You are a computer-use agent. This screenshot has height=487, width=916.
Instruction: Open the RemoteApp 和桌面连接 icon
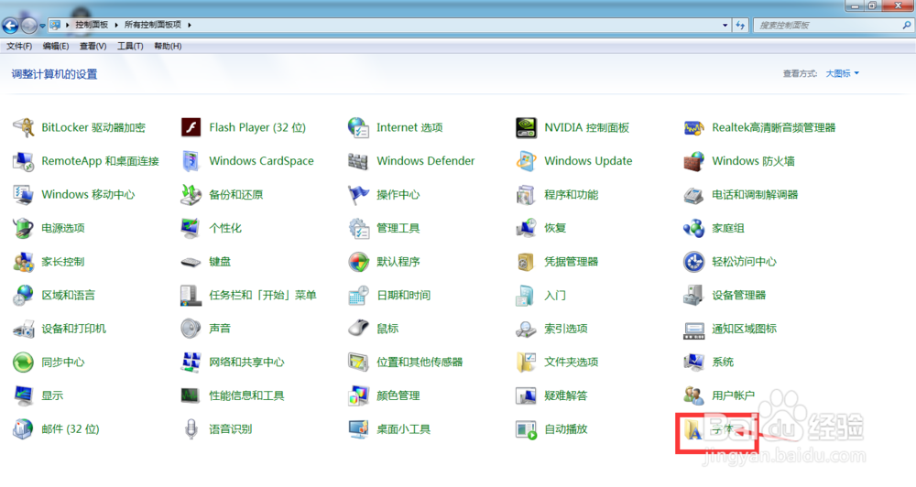(x=24, y=161)
